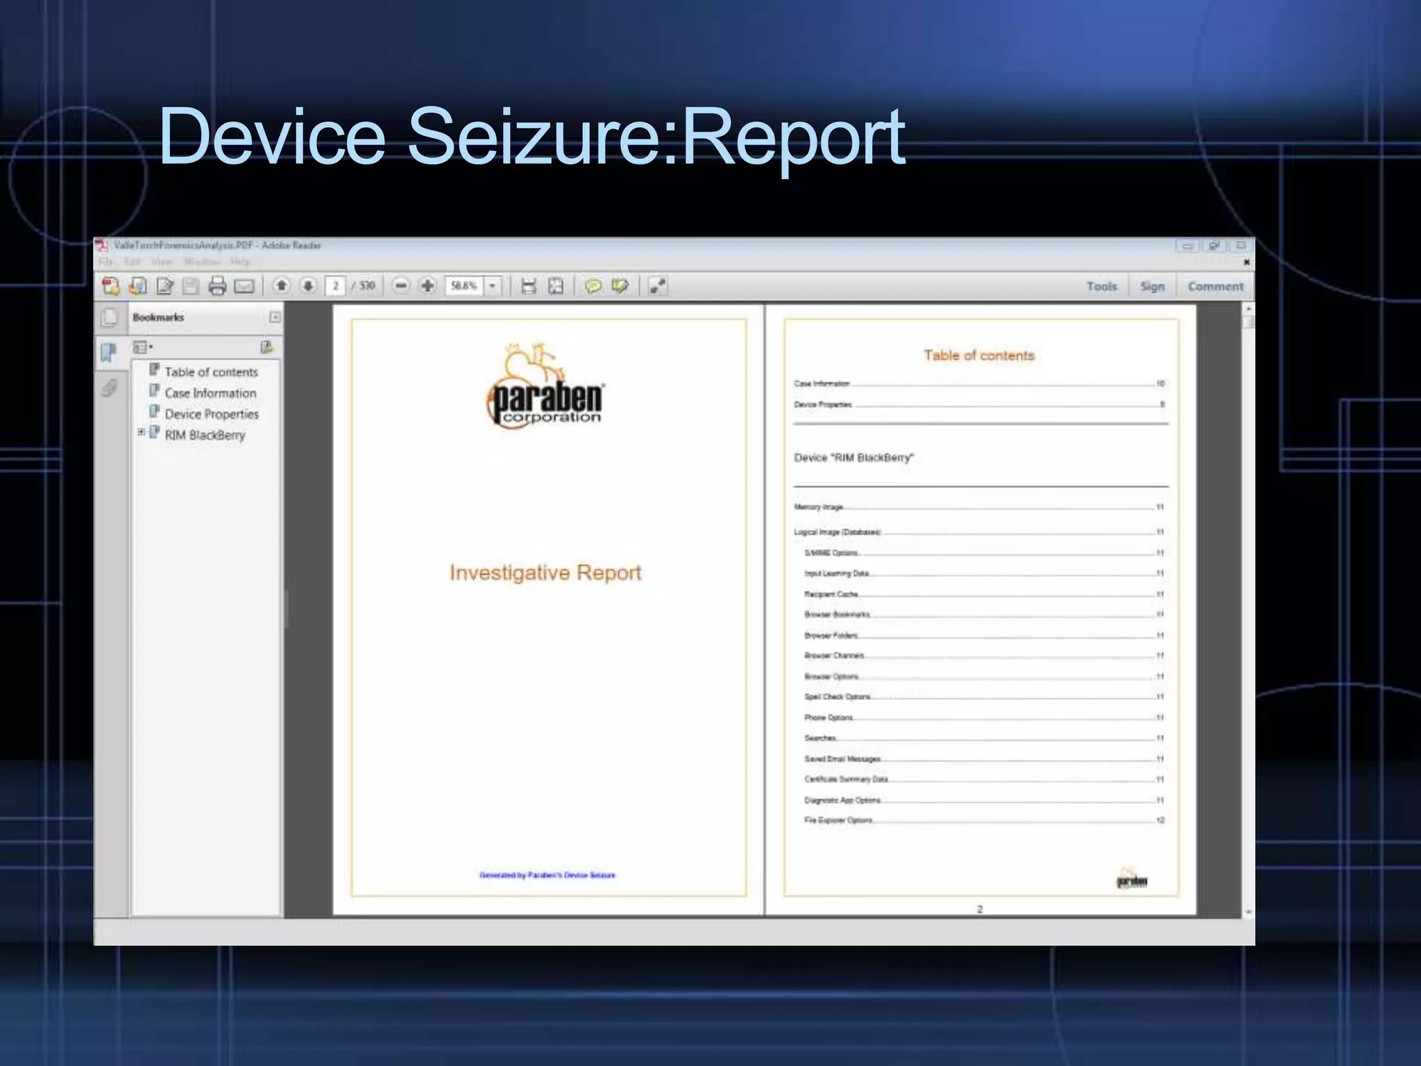Add a sticky note comment

tap(593, 286)
